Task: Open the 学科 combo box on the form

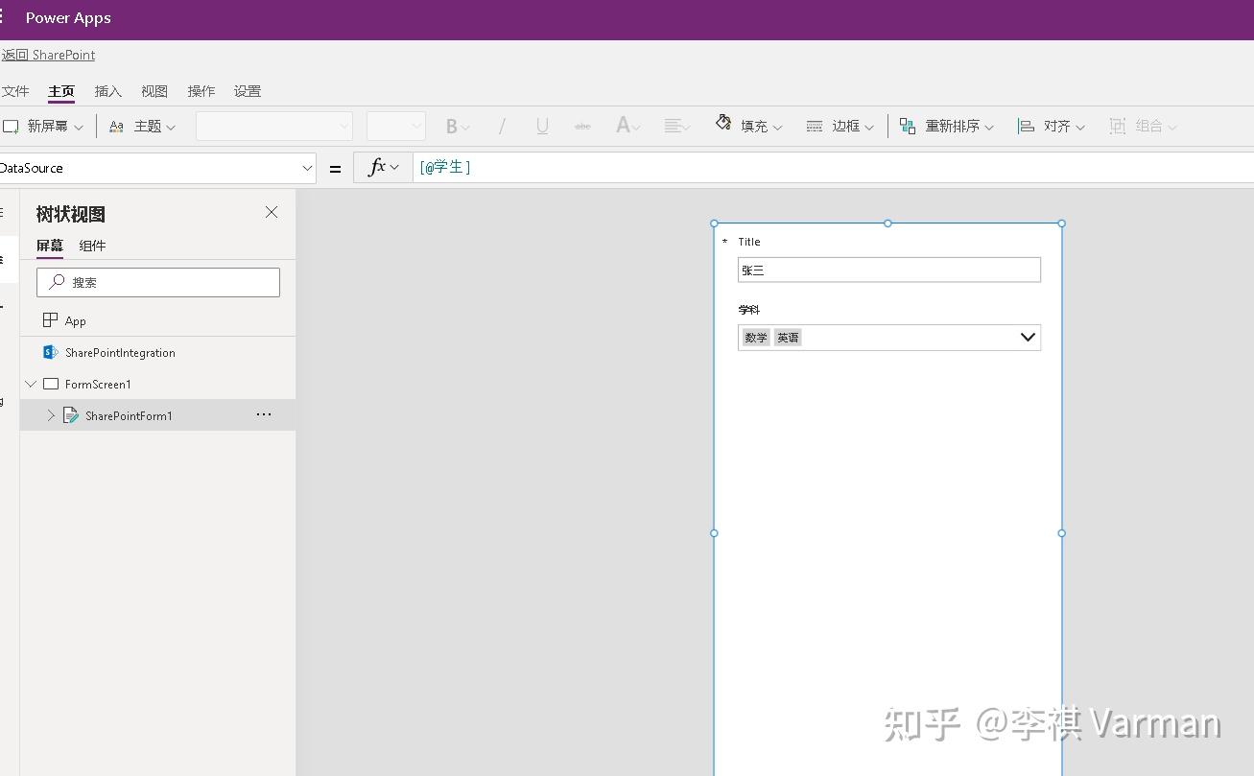Action: (1027, 337)
